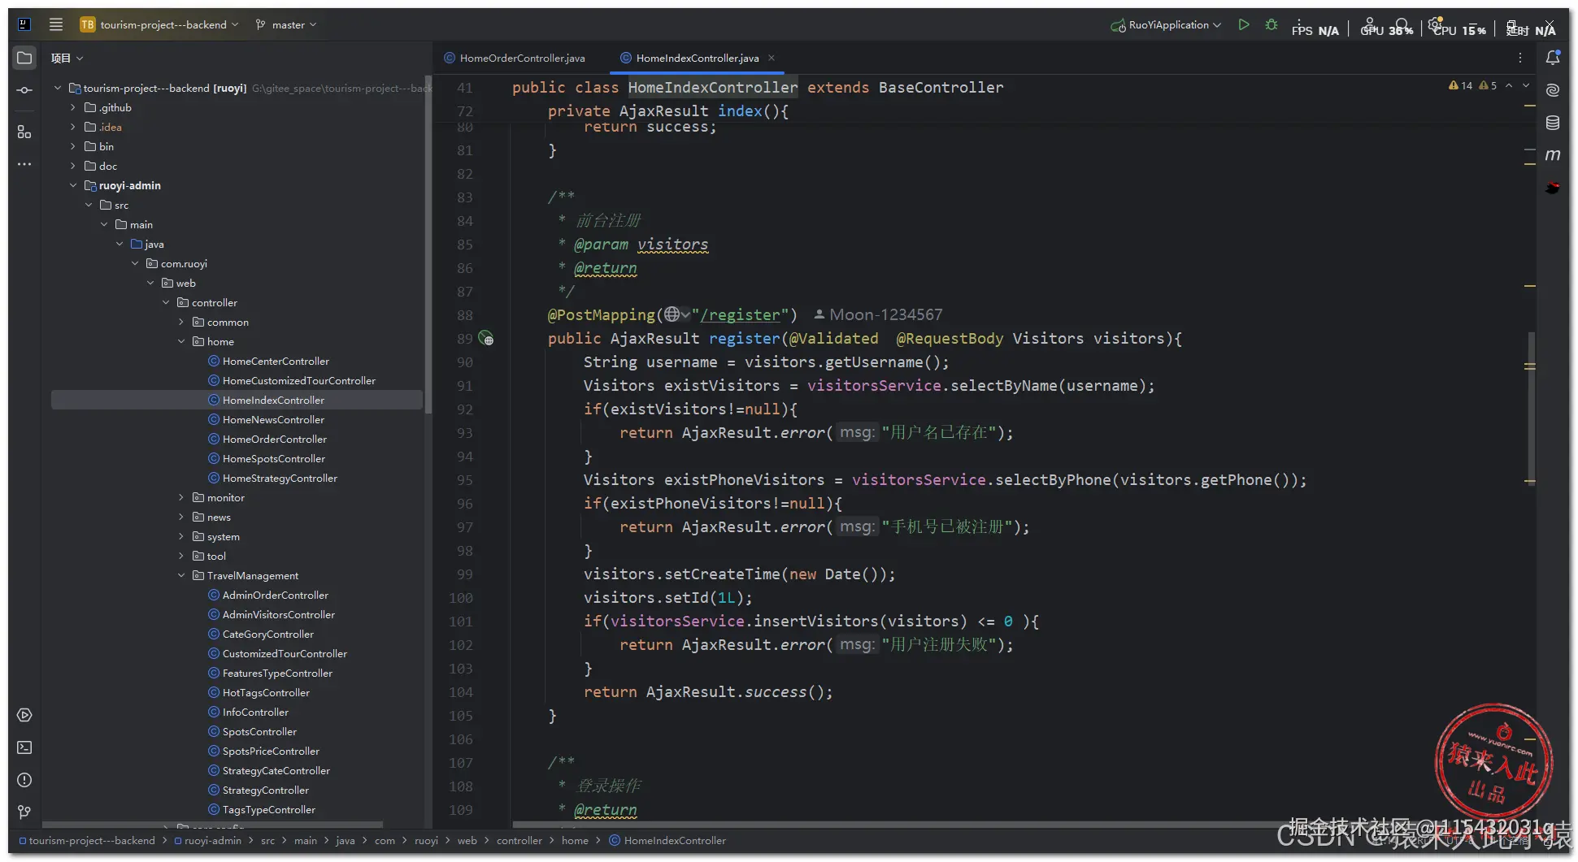The image size is (1578, 862).
Task: Open the tourism-project---backend project dropdown
Action: tap(159, 24)
